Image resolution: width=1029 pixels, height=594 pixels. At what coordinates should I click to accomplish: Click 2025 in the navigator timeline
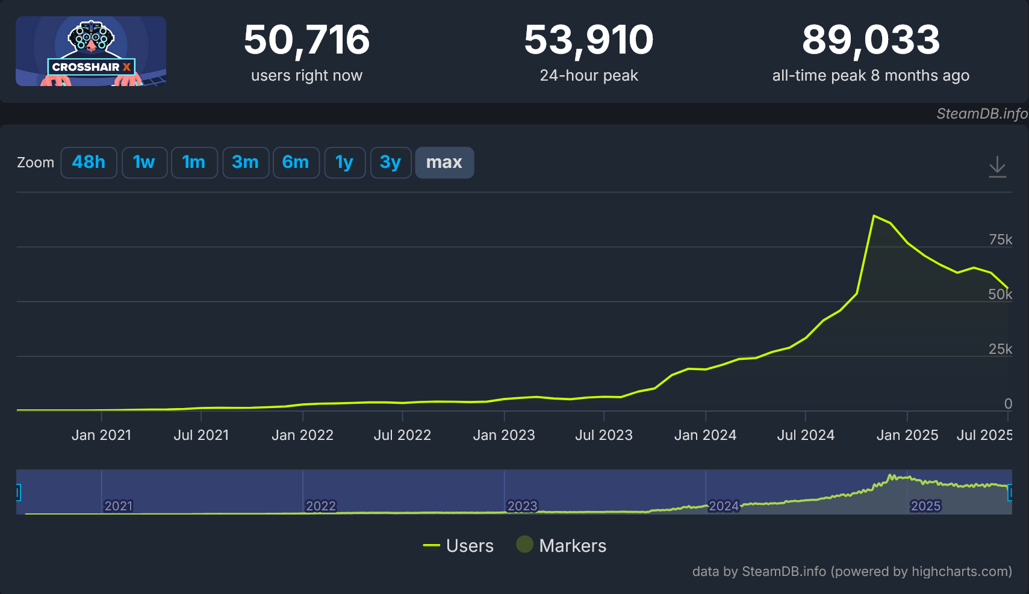[x=925, y=506]
